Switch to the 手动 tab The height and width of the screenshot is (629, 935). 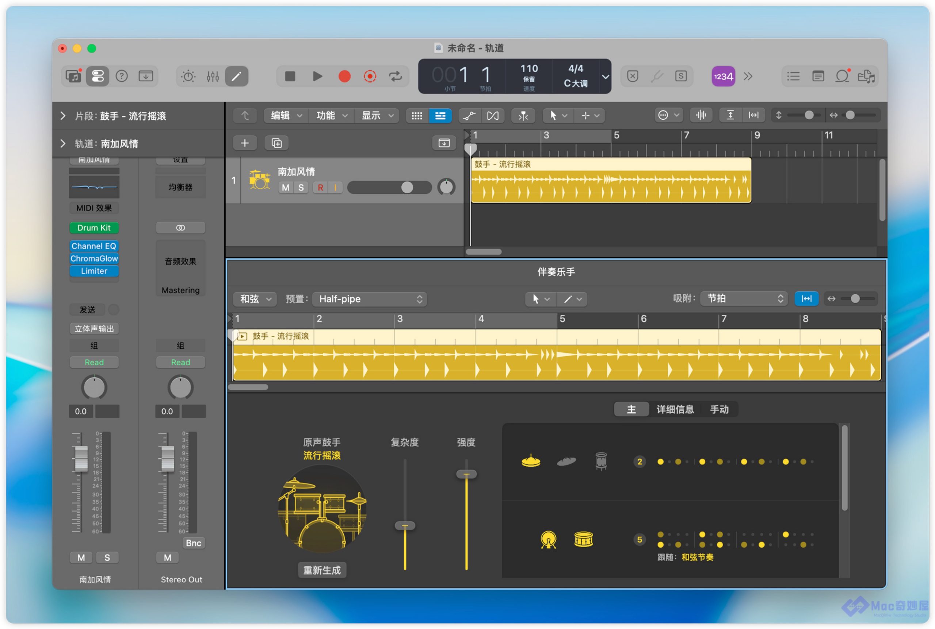(719, 409)
